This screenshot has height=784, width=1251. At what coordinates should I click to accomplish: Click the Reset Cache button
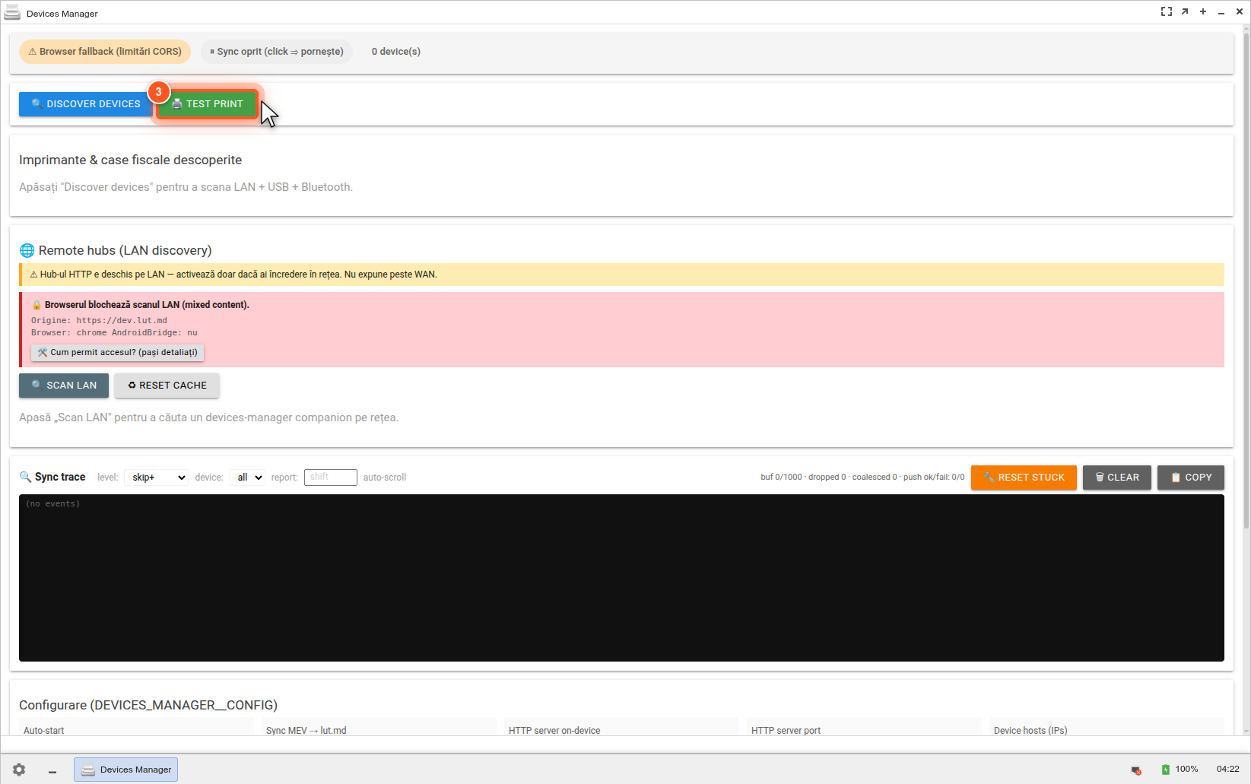(x=167, y=386)
